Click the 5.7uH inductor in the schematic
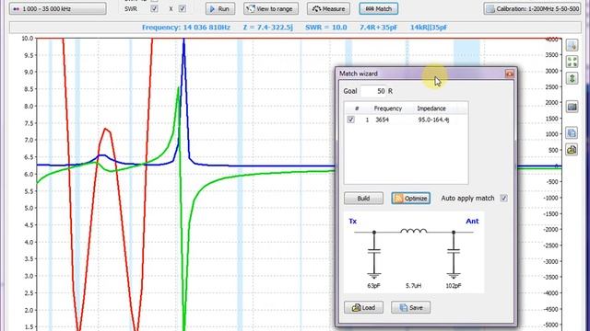590x331 pixels. [x=414, y=231]
